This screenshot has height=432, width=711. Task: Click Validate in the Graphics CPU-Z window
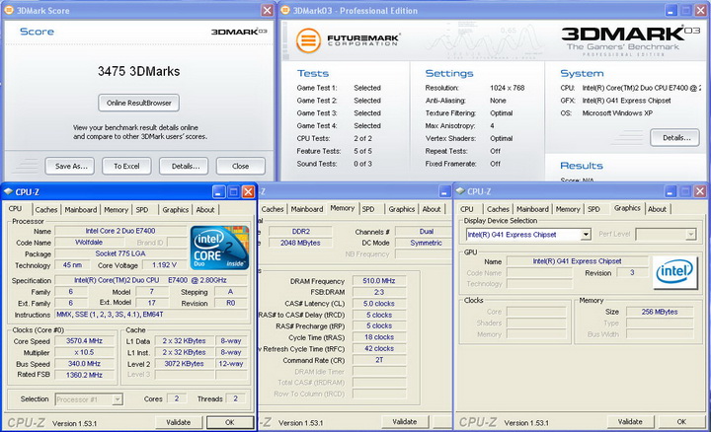pos(630,421)
